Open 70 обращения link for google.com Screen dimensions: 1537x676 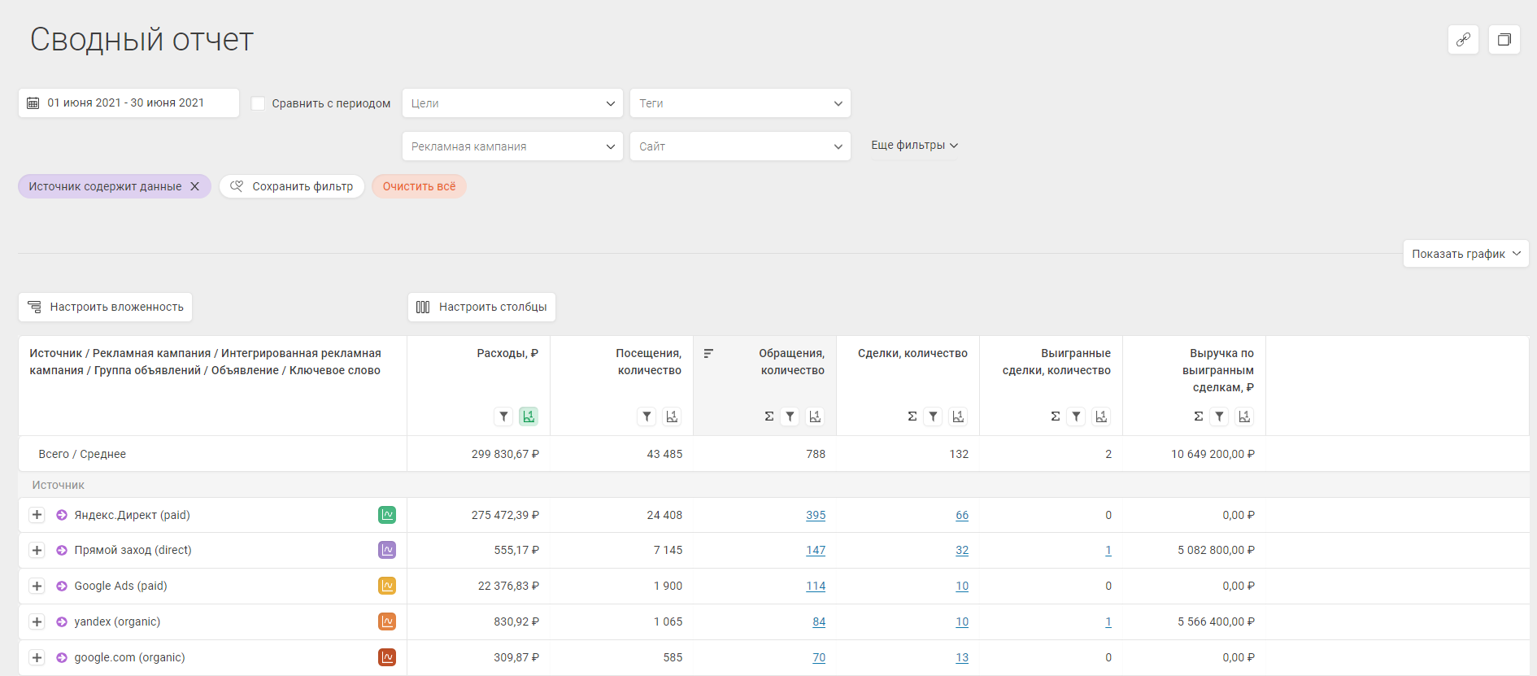pos(819,658)
